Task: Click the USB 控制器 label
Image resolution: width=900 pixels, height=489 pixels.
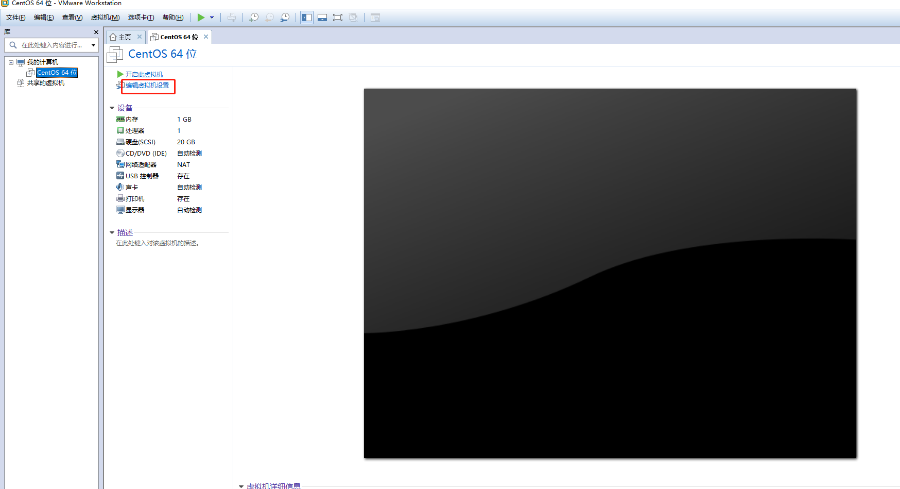Action: [x=142, y=176]
